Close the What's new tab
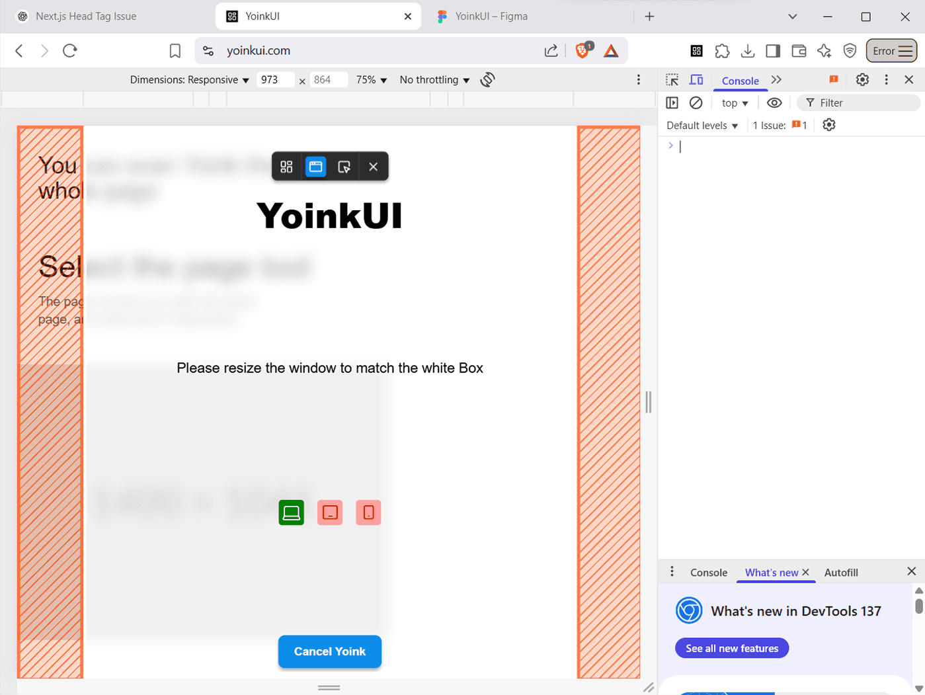The image size is (925, 695). [x=806, y=572]
